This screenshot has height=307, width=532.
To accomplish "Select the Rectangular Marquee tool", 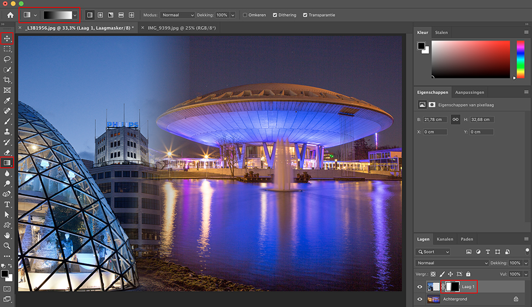I will click(7, 49).
